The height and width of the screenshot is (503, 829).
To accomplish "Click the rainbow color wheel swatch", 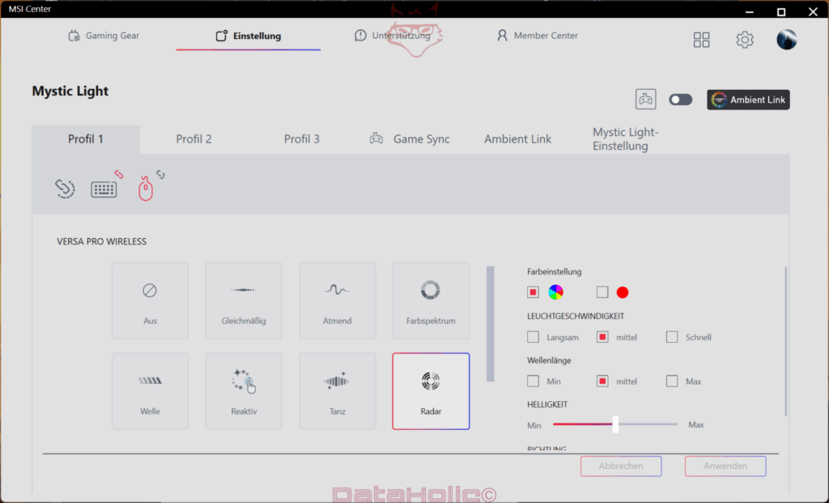I will [x=555, y=292].
